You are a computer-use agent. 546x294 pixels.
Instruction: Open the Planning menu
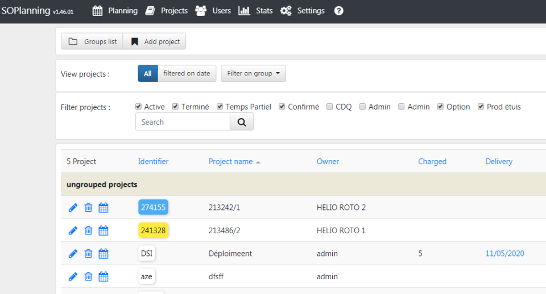[115, 11]
